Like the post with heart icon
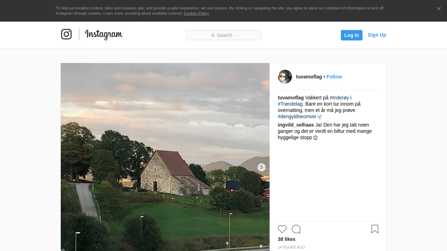The width and height of the screenshot is (447, 251). tap(282, 229)
